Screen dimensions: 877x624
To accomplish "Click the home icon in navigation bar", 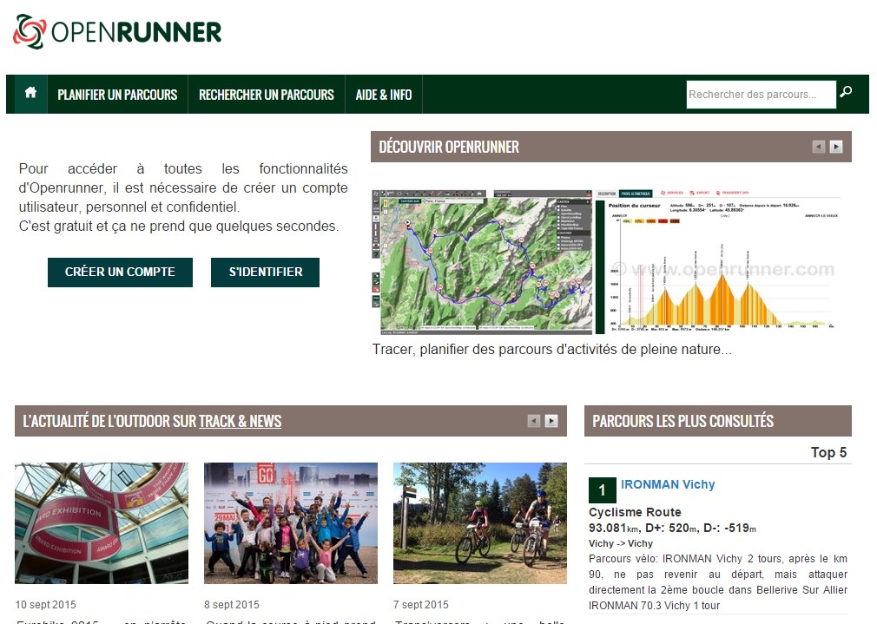I will point(30,94).
